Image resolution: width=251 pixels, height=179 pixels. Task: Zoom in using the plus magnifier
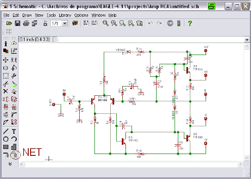pos(114,23)
